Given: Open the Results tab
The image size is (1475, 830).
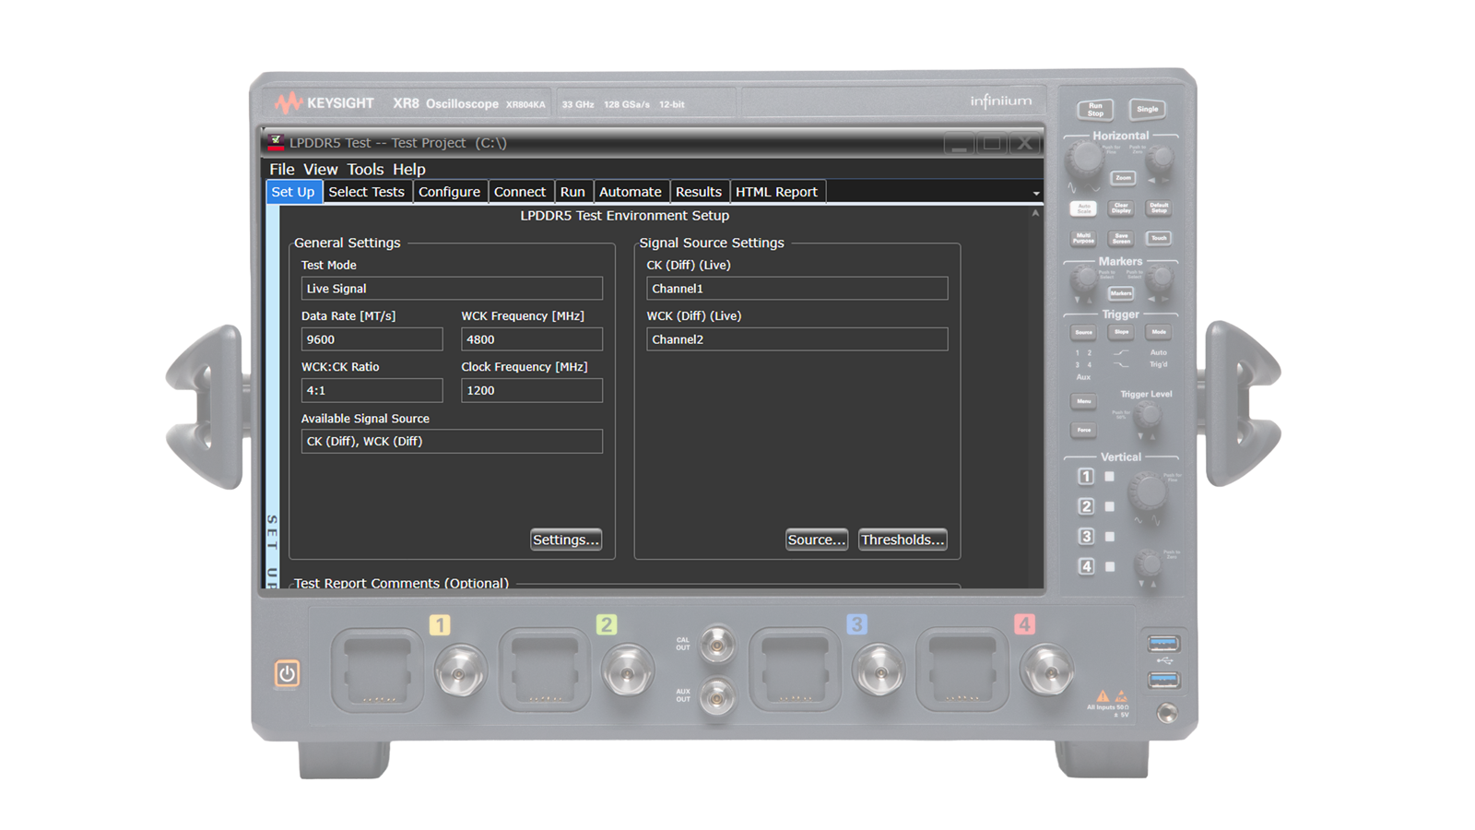Looking at the screenshot, I should [x=699, y=192].
